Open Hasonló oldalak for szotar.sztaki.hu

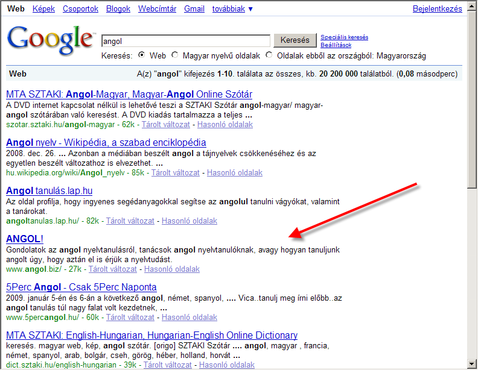pos(225,125)
